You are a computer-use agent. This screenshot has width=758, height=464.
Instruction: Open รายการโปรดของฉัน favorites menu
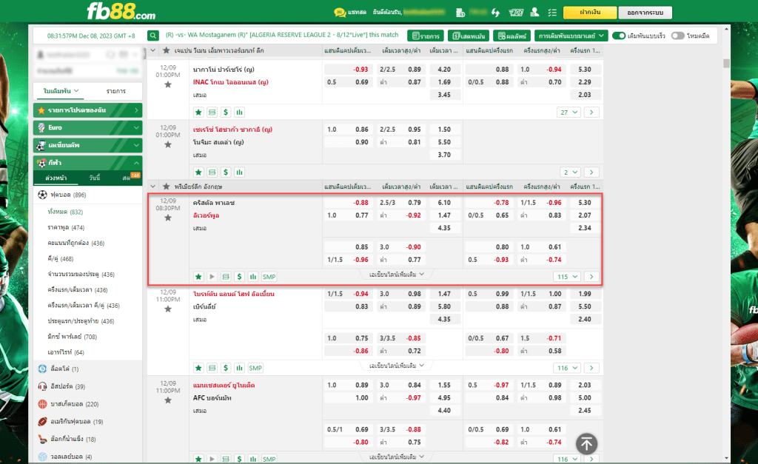87,110
